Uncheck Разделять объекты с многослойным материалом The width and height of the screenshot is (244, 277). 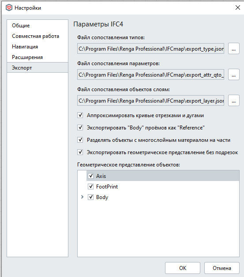[80, 140]
